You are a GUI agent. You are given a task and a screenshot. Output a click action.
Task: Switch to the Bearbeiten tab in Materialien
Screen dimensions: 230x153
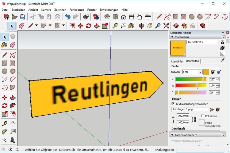[x=193, y=61]
